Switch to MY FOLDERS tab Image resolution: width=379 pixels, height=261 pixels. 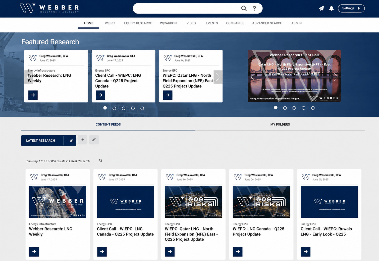280,124
